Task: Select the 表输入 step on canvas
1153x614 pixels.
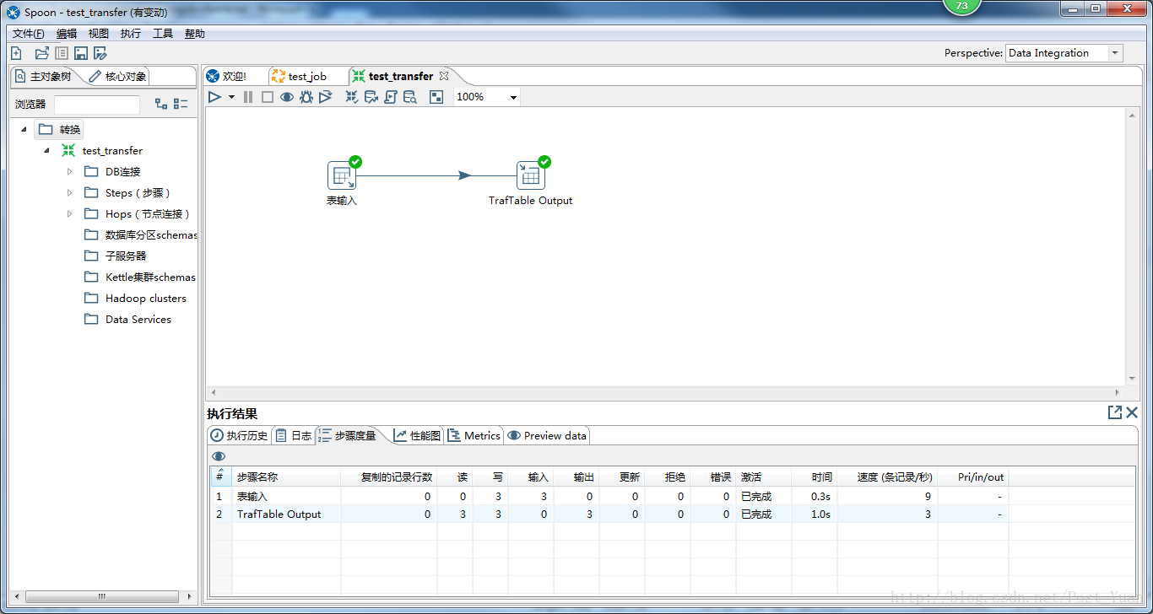Action: [x=342, y=175]
